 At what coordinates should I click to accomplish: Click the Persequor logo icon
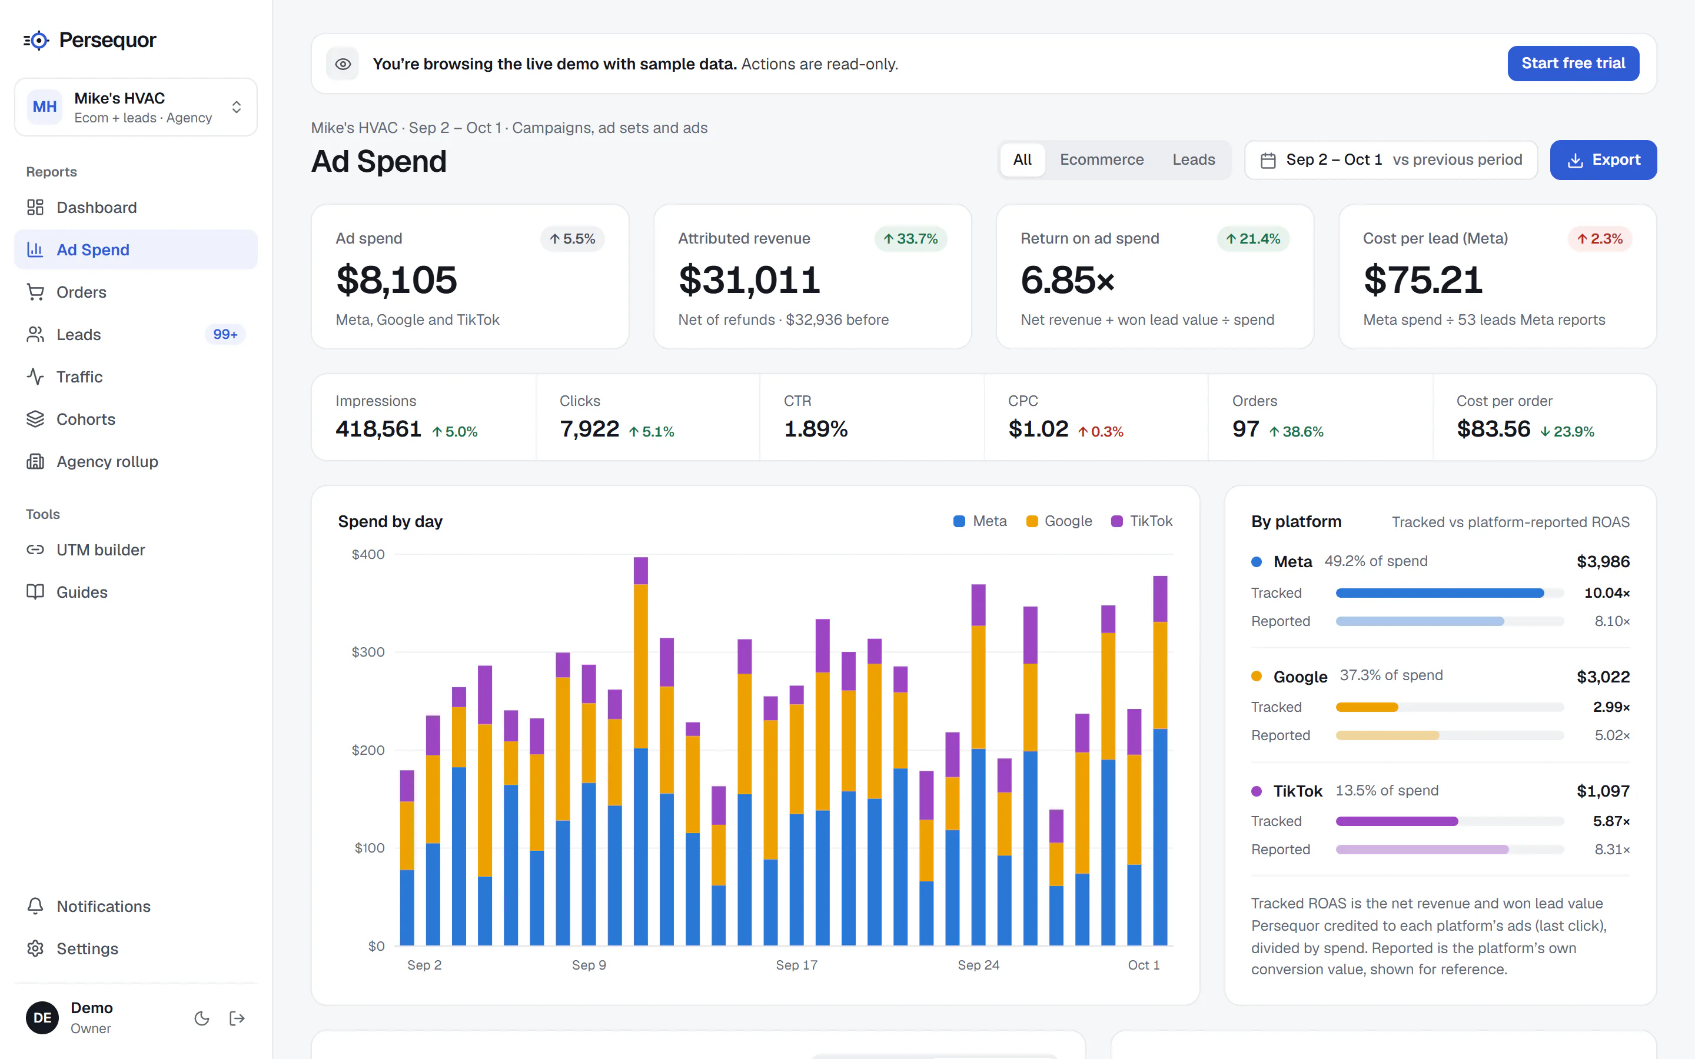[36, 41]
